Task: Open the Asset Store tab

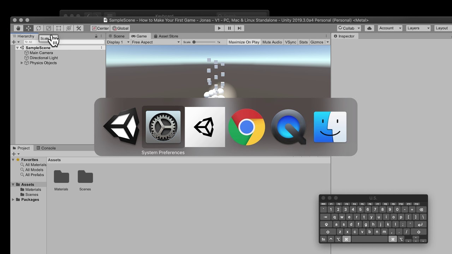Action: (x=166, y=36)
